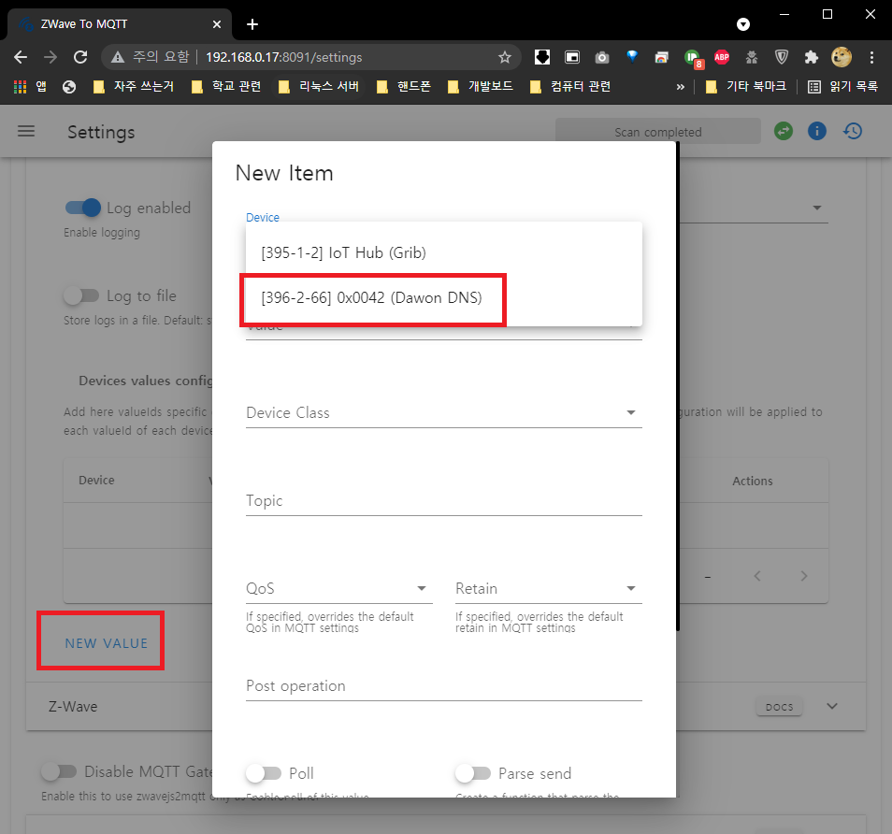Open 컴퓨터 관련 bookmark folder

tap(570, 86)
